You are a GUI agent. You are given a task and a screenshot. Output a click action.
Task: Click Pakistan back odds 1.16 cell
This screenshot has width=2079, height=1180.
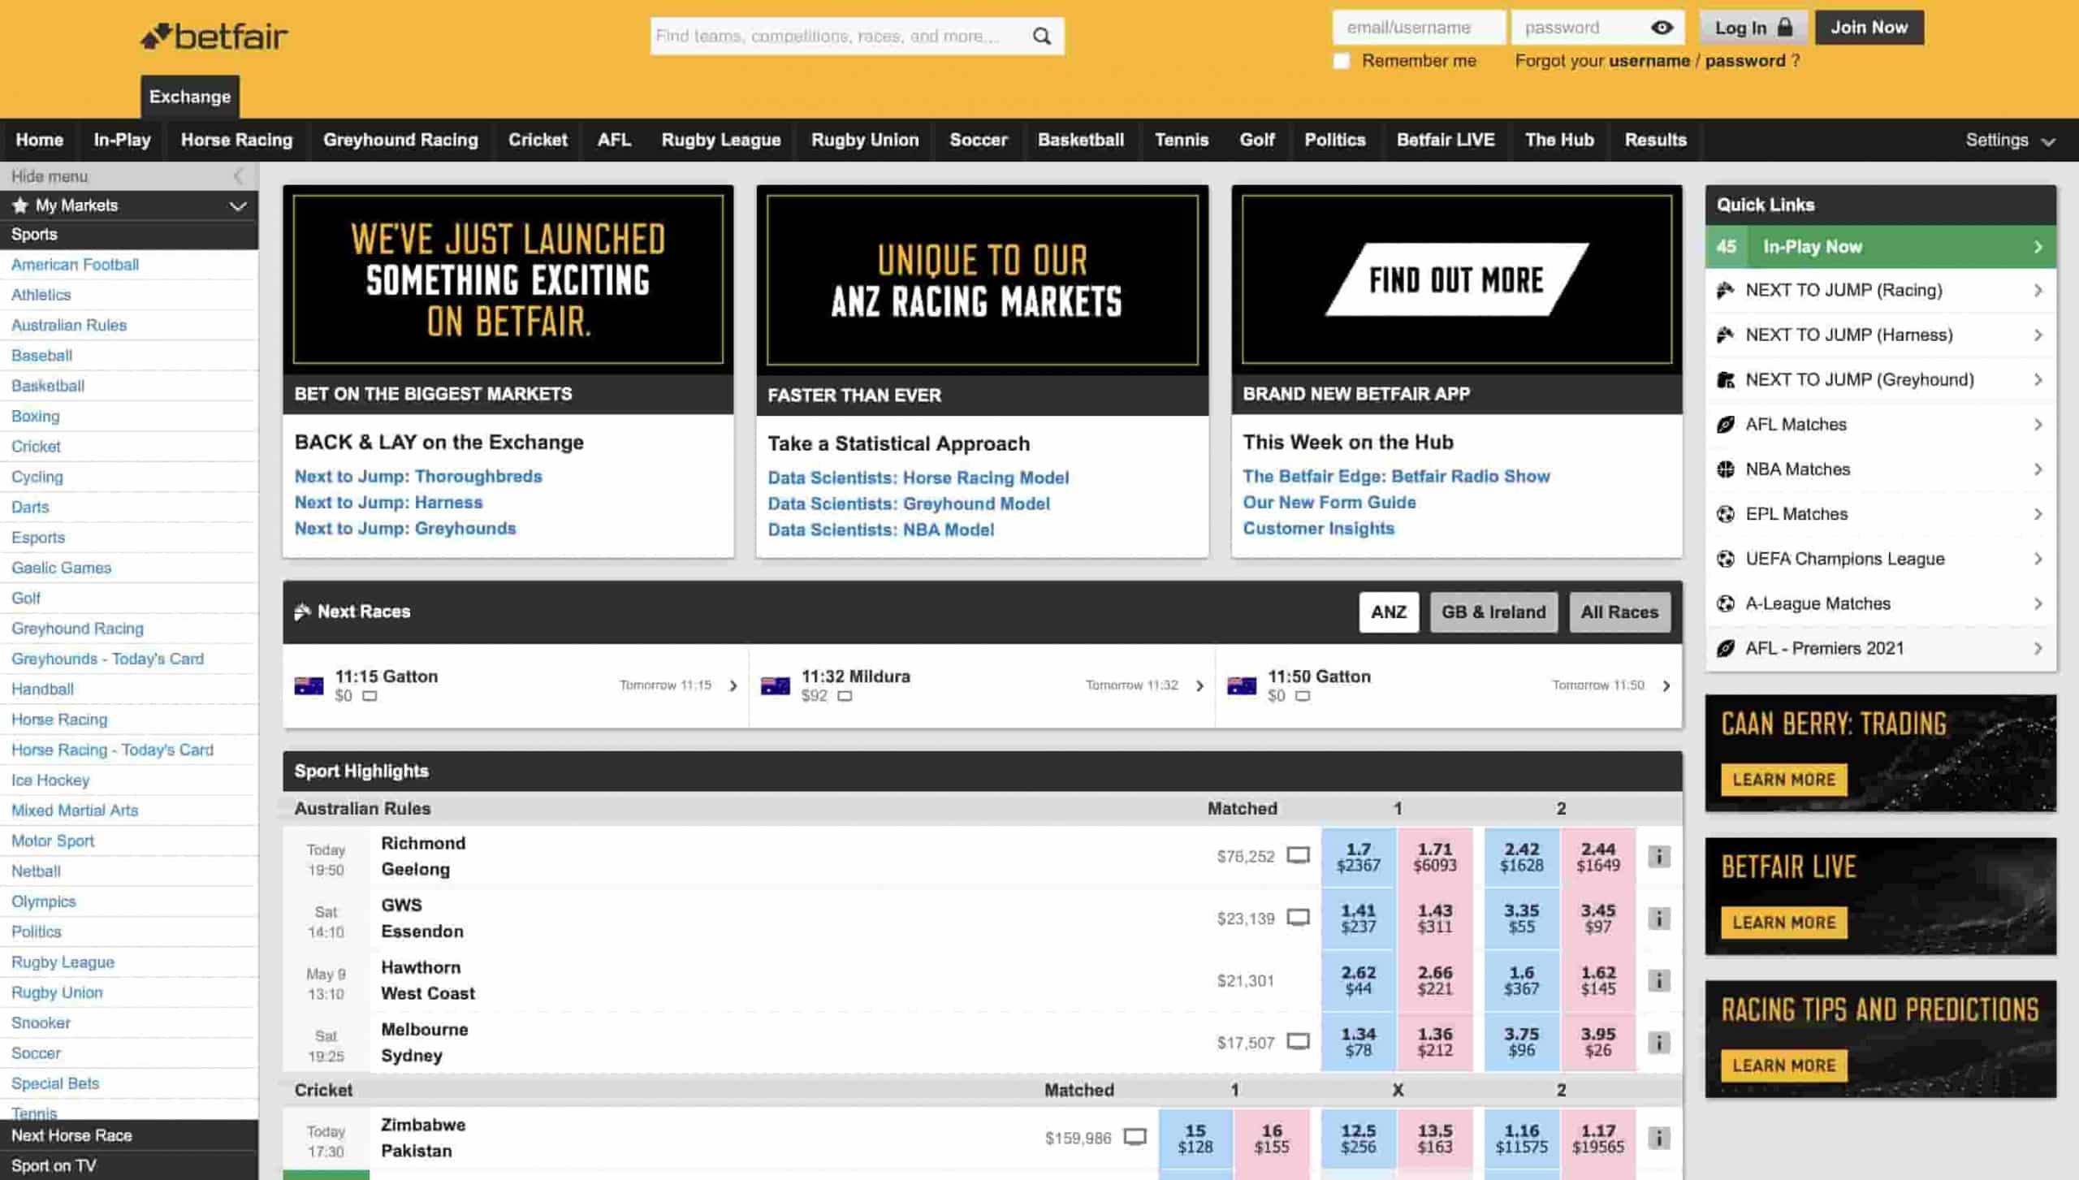click(x=1522, y=1139)
